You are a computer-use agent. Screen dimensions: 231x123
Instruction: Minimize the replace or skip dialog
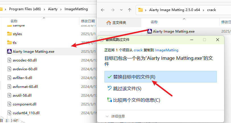tap(192, 40)
